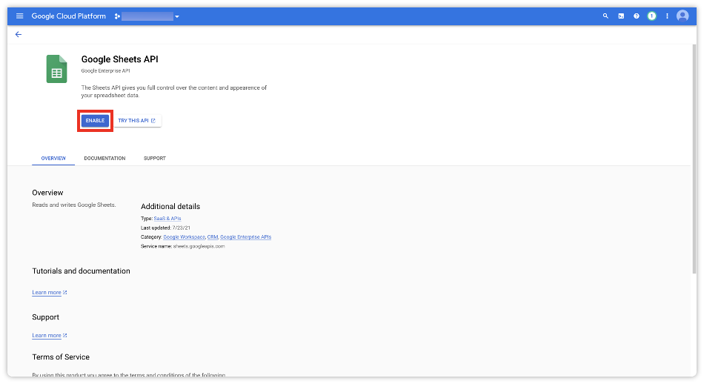Viewport: 704px width, 384px height.
Task: Open the help question mark icon
Action: [637, 16]
